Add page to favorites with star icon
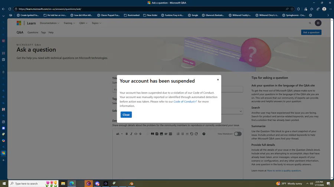 click(292, 9)
